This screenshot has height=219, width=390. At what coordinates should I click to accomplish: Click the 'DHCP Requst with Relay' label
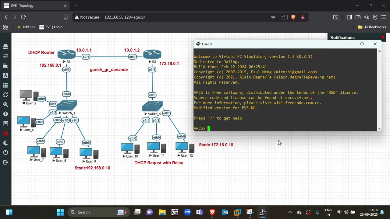pyautogui.click(x=159, y=163)
